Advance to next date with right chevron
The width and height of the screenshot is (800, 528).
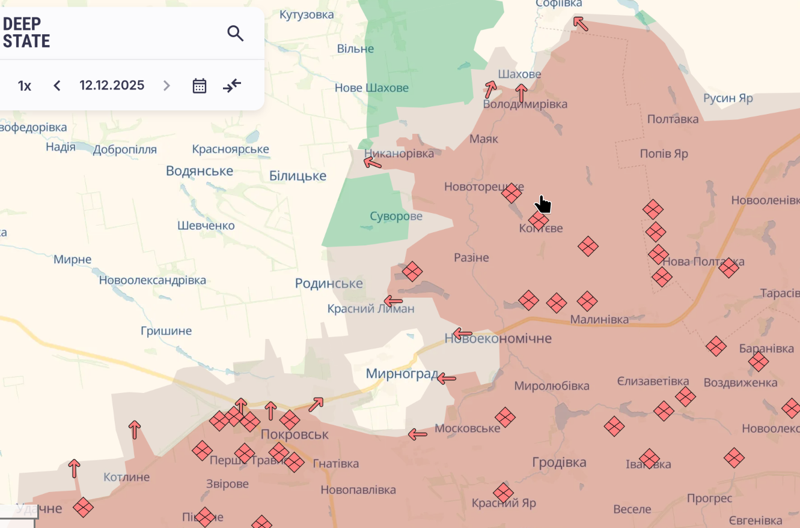click(x=166, y=86)
